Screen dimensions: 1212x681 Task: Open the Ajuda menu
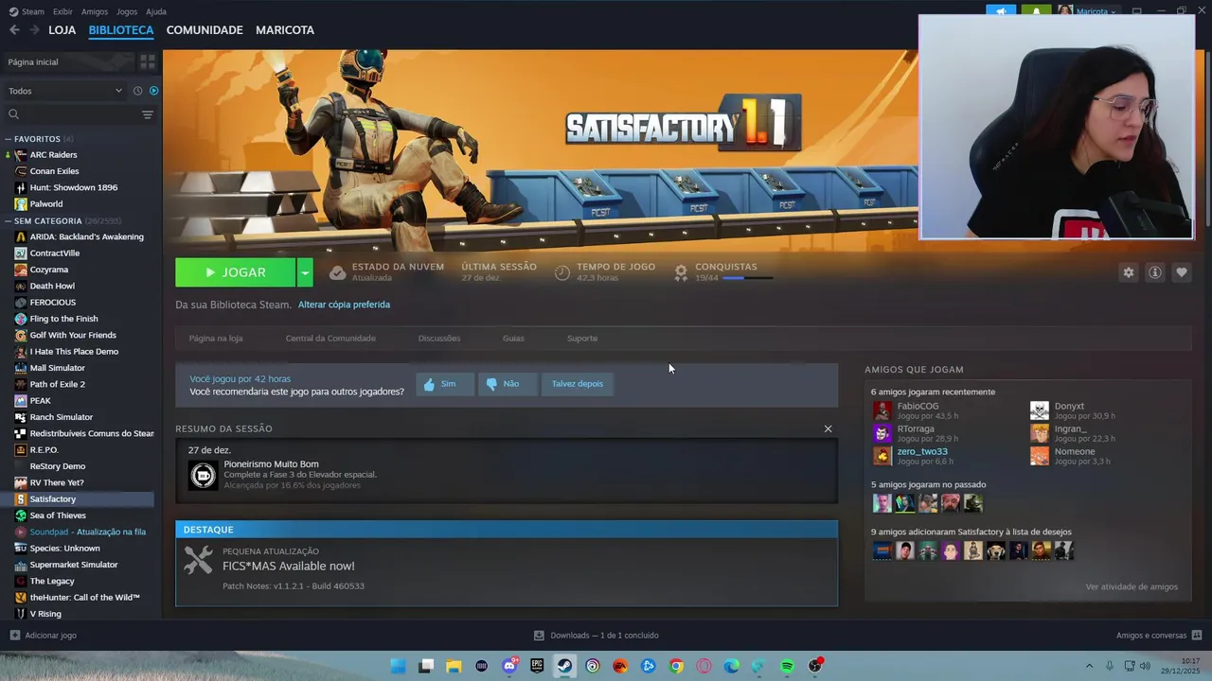coord(156,11)
